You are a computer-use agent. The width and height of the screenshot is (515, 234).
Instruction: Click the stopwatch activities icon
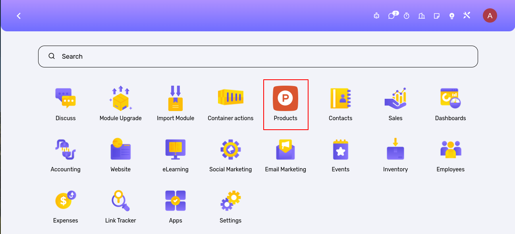click(x=407, y=16)
